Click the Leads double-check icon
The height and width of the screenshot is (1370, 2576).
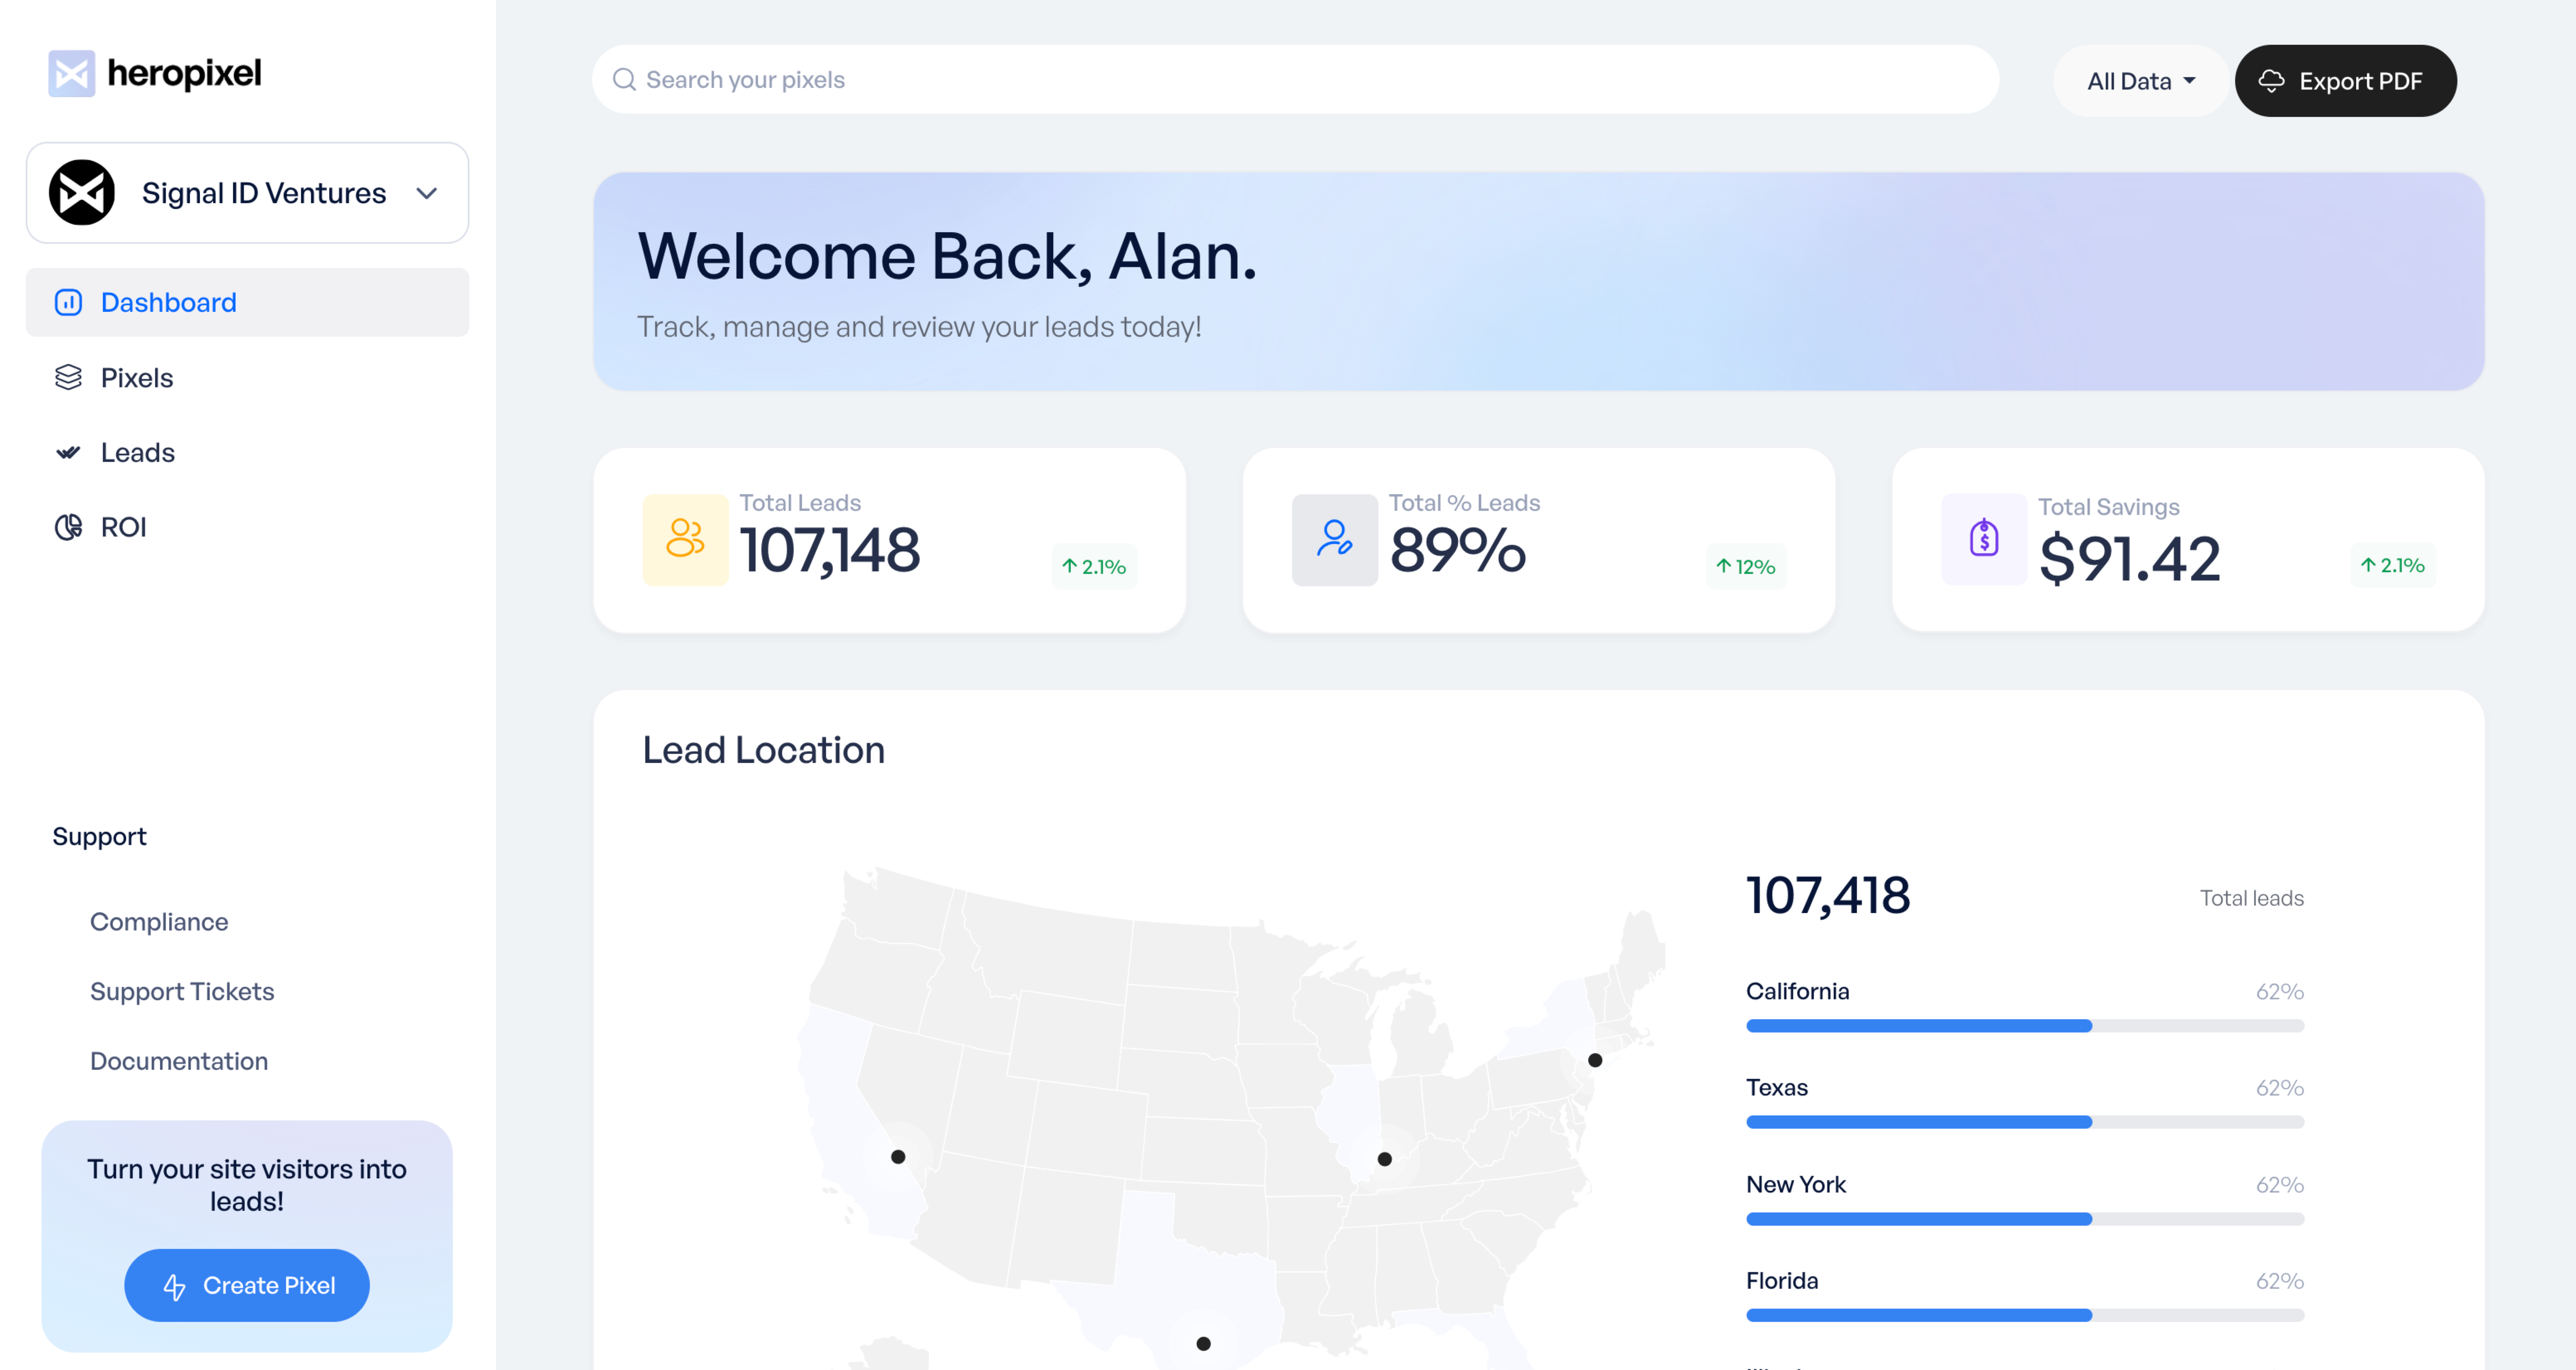tap(68, 453)
